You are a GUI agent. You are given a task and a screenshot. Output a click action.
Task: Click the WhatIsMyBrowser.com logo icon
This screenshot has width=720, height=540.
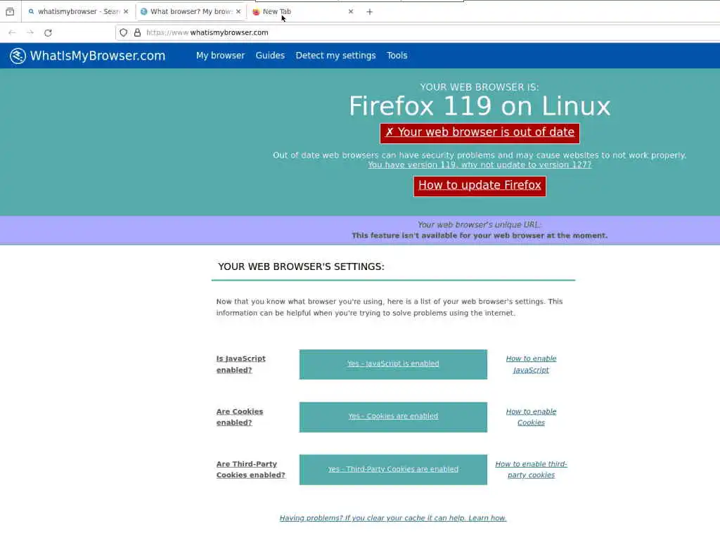point(18,56)
